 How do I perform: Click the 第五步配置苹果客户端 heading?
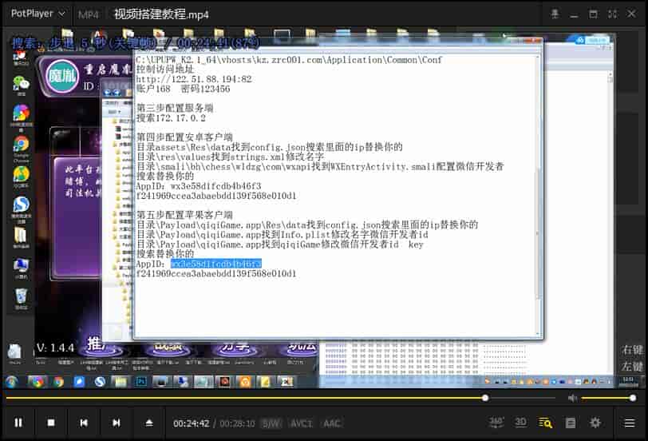184,215
